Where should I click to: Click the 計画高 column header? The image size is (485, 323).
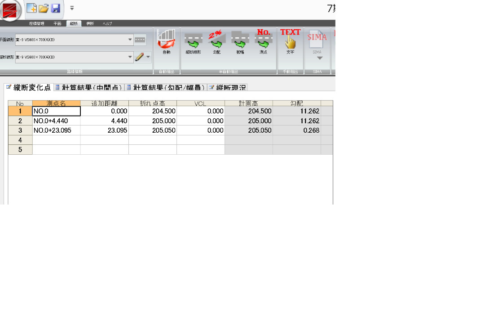249,103
